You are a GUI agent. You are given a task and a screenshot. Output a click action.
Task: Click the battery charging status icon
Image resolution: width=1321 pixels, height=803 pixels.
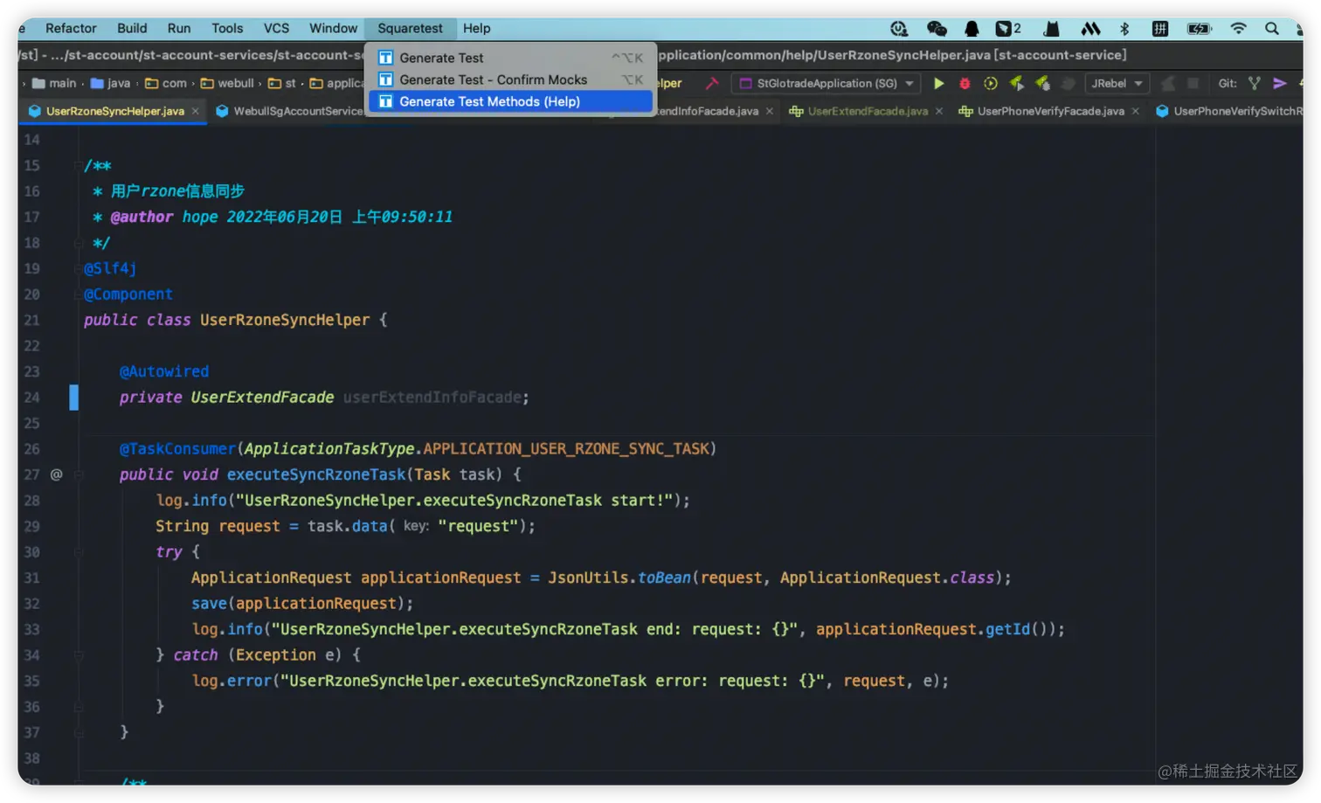1199,29
